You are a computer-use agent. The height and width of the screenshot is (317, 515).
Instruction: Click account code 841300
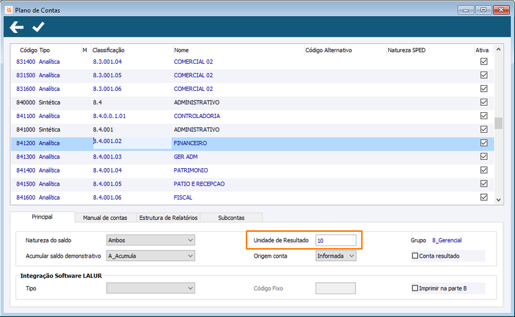coord(26,157)
